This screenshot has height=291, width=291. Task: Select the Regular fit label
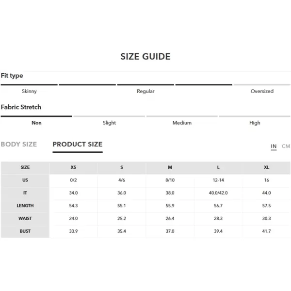coord(145,91)
